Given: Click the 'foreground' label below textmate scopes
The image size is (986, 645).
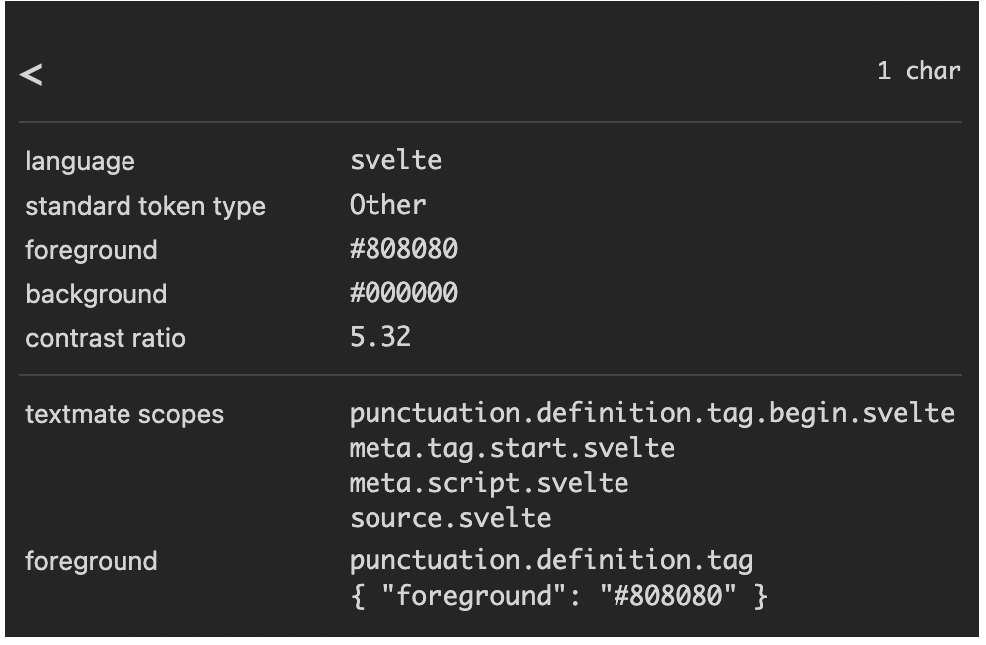Looking at the screenshot, I should click(x=92, y=561).
